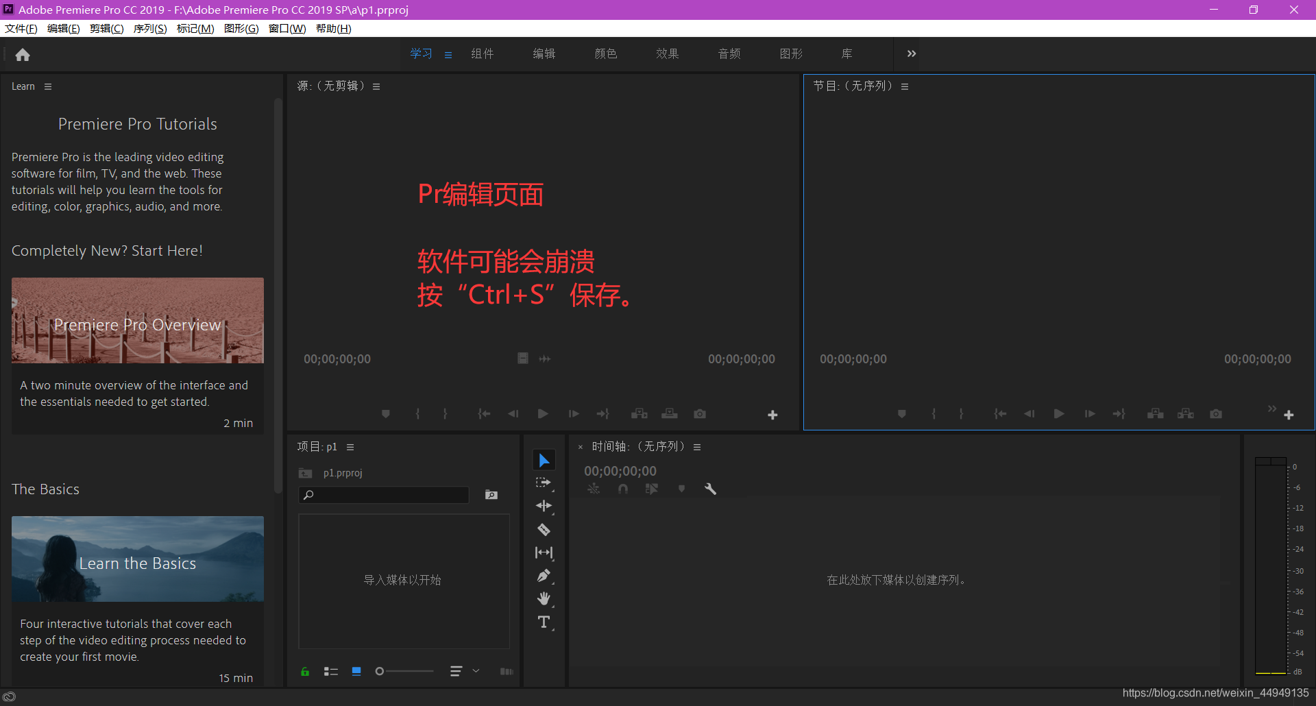This screenshot has height=706, width=1316.
Task: Toggle Drag Video Only in Source monitor
Action: tap(523, 358)
